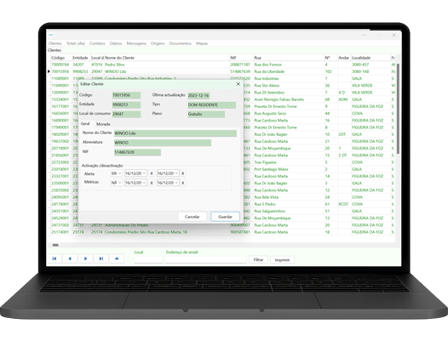This screenshot has height=340, width=448.
Task: Switch to the Morada tab
Action: pyautogui.click(x=103, y=124)
